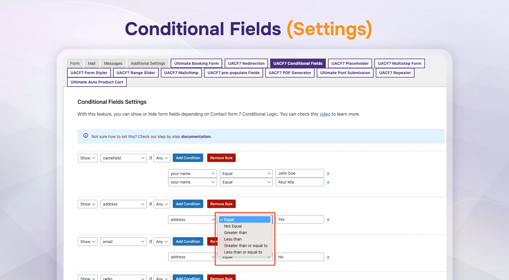
Task: Pick Greater than or equal to option
Action: point(245,246)
